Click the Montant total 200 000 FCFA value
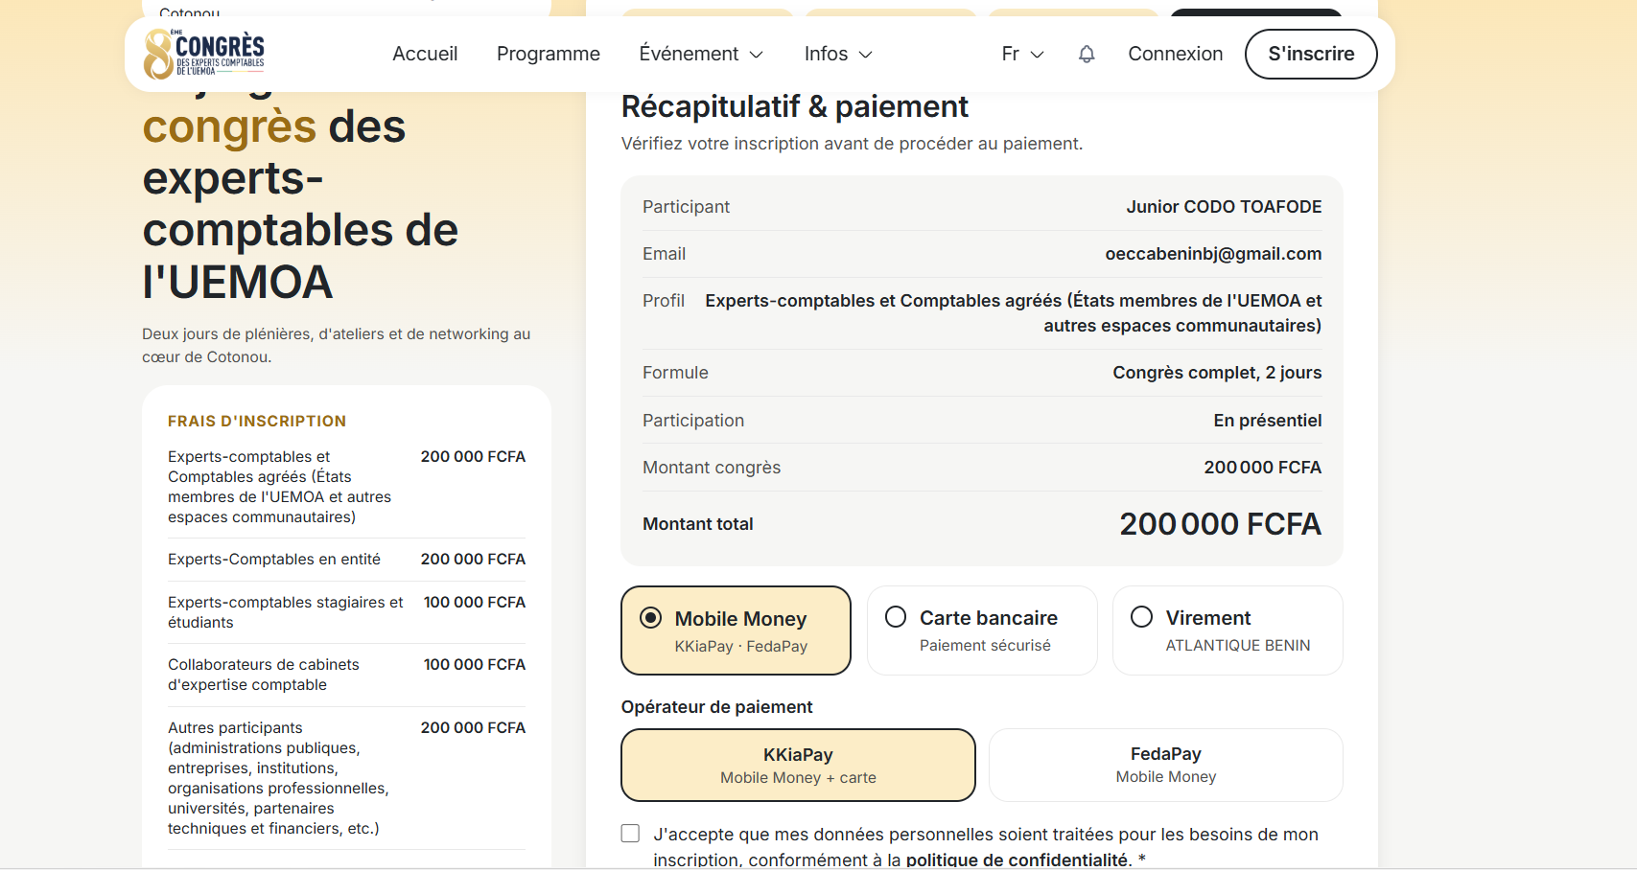Viewport: 1637px width, 871px height. (x=1220, y=524)
